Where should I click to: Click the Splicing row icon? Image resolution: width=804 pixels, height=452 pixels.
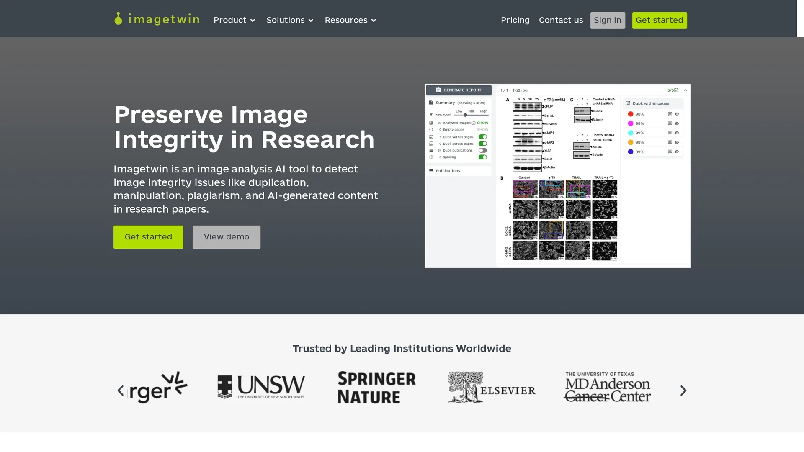431,157
